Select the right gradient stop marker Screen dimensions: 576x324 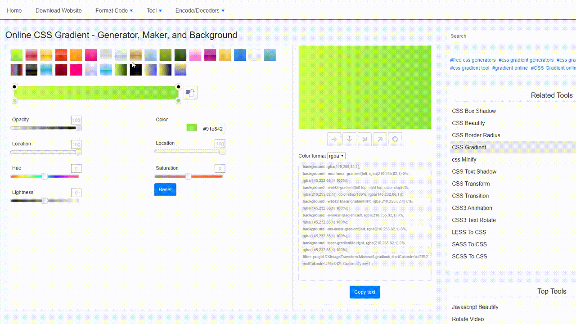tap(178, 86)
